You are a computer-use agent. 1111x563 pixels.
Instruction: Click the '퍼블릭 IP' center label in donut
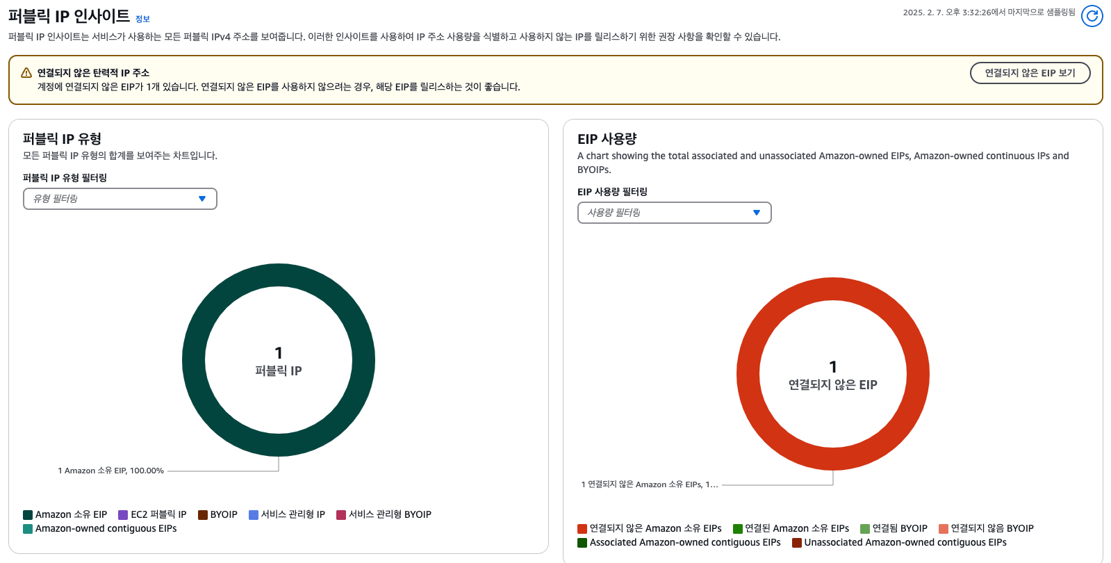tap(279, 371)
